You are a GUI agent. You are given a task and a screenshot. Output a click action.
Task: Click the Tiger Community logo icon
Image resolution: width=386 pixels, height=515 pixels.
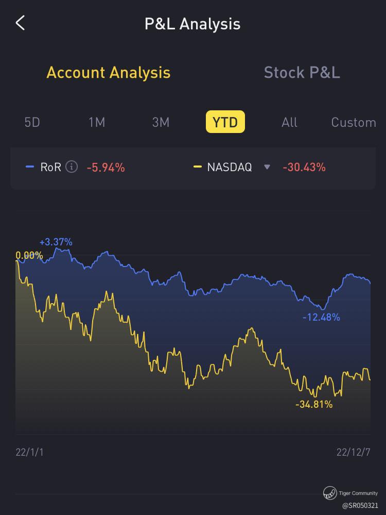330,493
